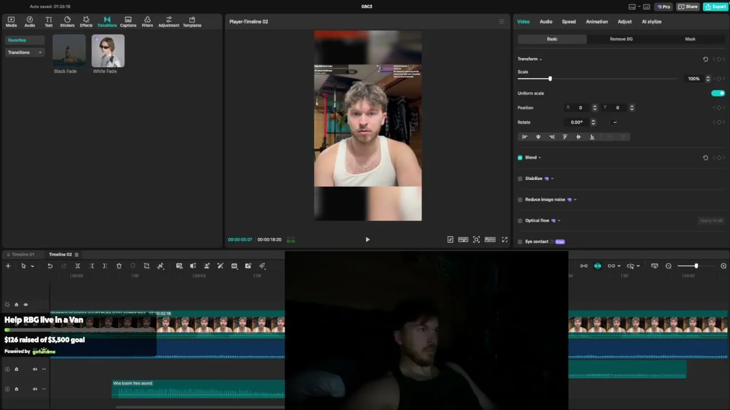Viewport: 730px width, 410px height.
Task: Collapse the Transform section
Action: click(x=540, y=59)
